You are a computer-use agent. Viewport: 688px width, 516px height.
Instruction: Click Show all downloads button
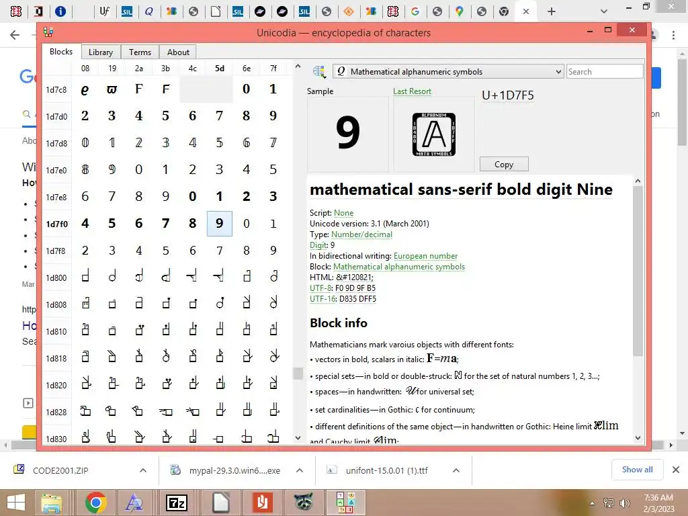pos(637,470)
